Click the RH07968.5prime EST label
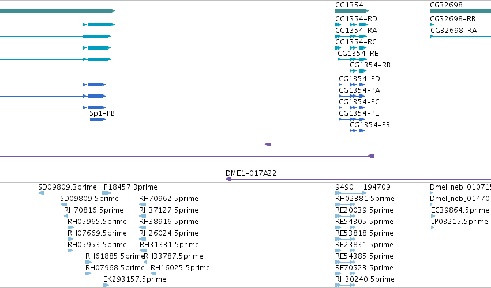This screenshot has width=491, height=288. click(x=115, y=268)
